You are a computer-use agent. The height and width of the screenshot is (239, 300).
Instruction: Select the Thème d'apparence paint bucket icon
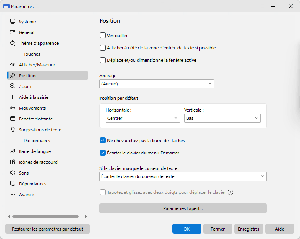[x=13, y=43]
